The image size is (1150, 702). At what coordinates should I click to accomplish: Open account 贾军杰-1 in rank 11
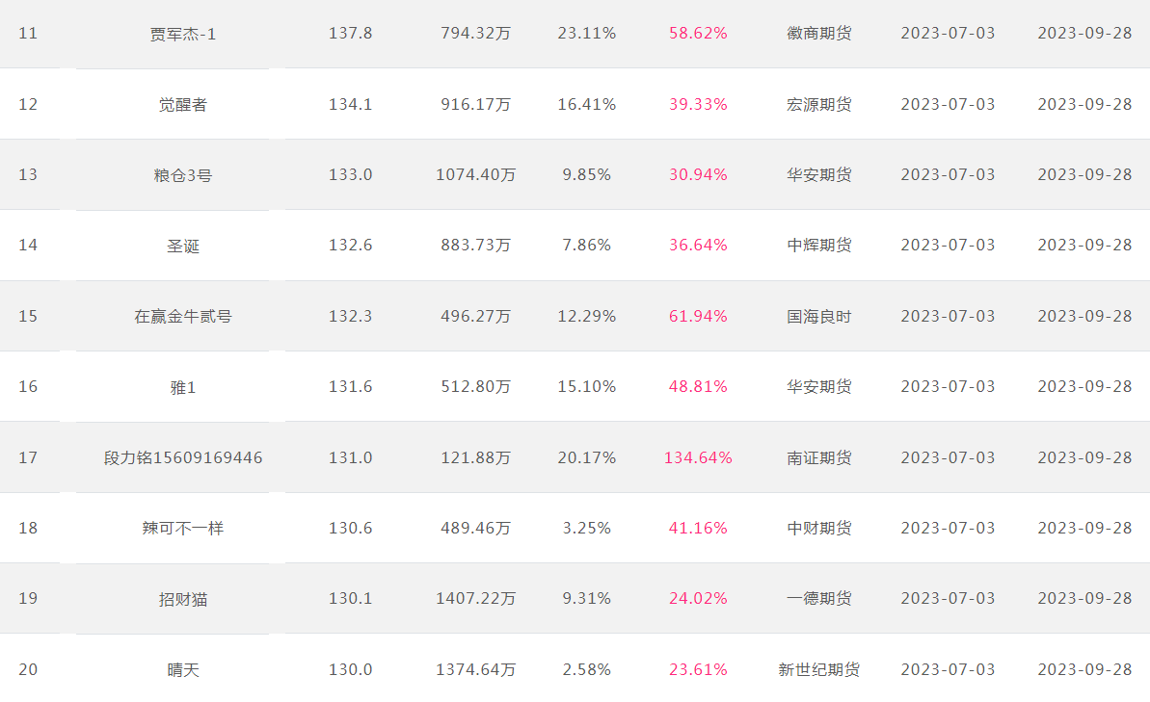click(x=182, y=34)
